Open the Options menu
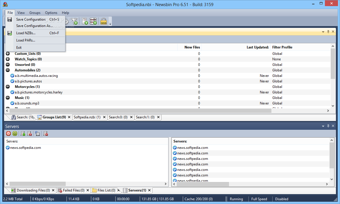This screenshot has height=204, width=340. click(x=51, y=13)
